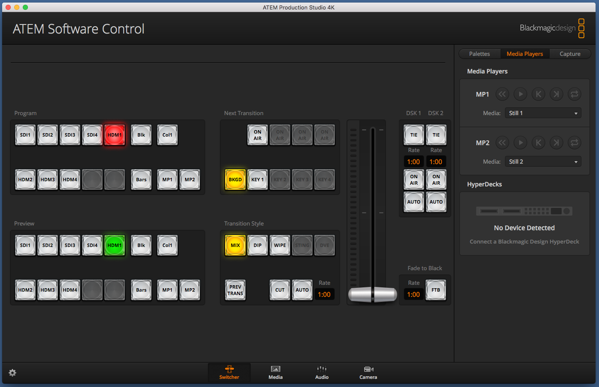Select MP2 on the Preview bus
The height and width of the screenshot is (387, 599).
pos(190,290)
